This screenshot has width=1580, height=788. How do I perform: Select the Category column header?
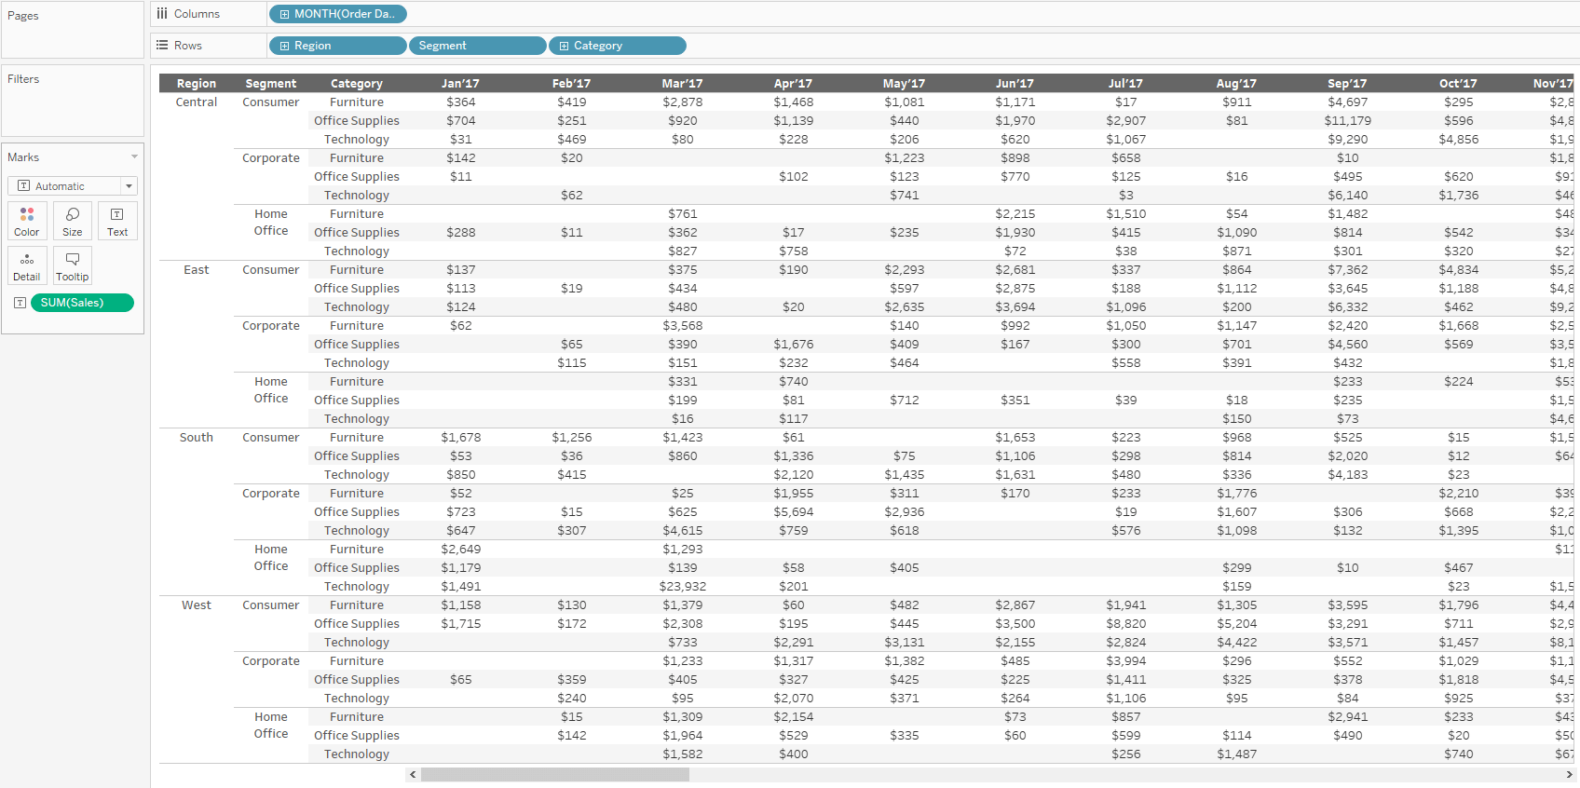coord(357,84)
